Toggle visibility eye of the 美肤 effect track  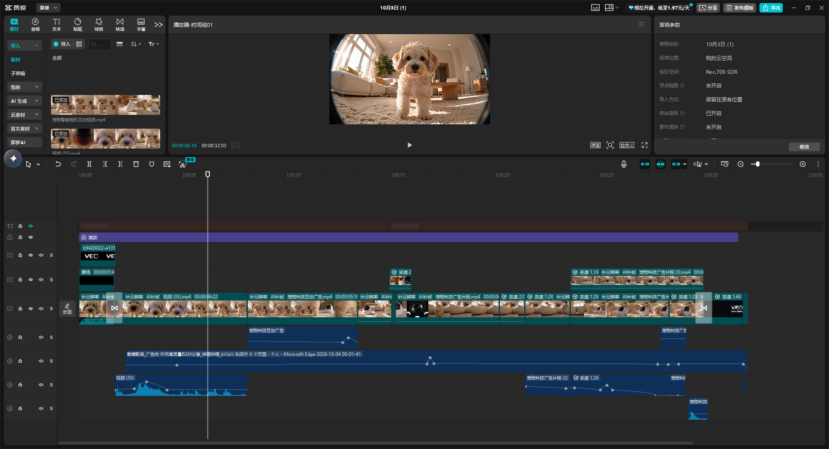coord(31,237)
